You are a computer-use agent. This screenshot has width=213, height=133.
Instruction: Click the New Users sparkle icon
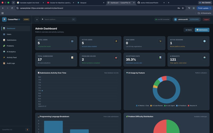(x=160, y=41)
